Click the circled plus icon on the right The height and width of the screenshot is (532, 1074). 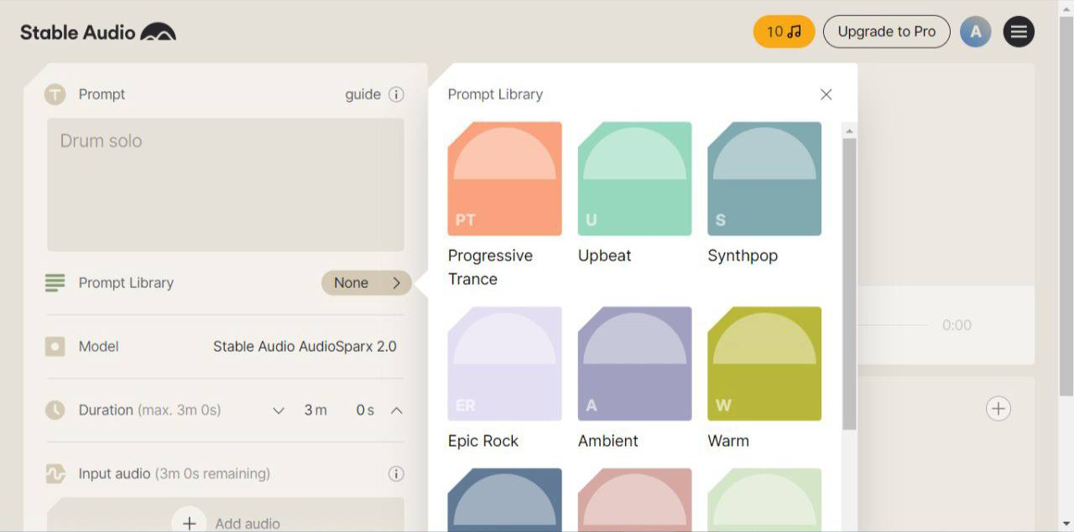point(998,409)
